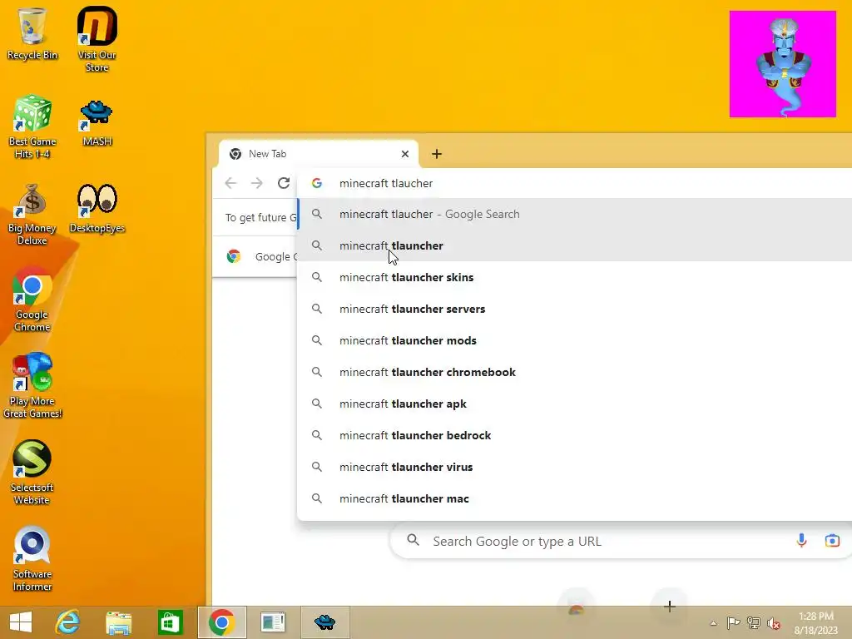Screen dimensions: 852x639
Task: Show hidden system tray icons
Action: 713,623
